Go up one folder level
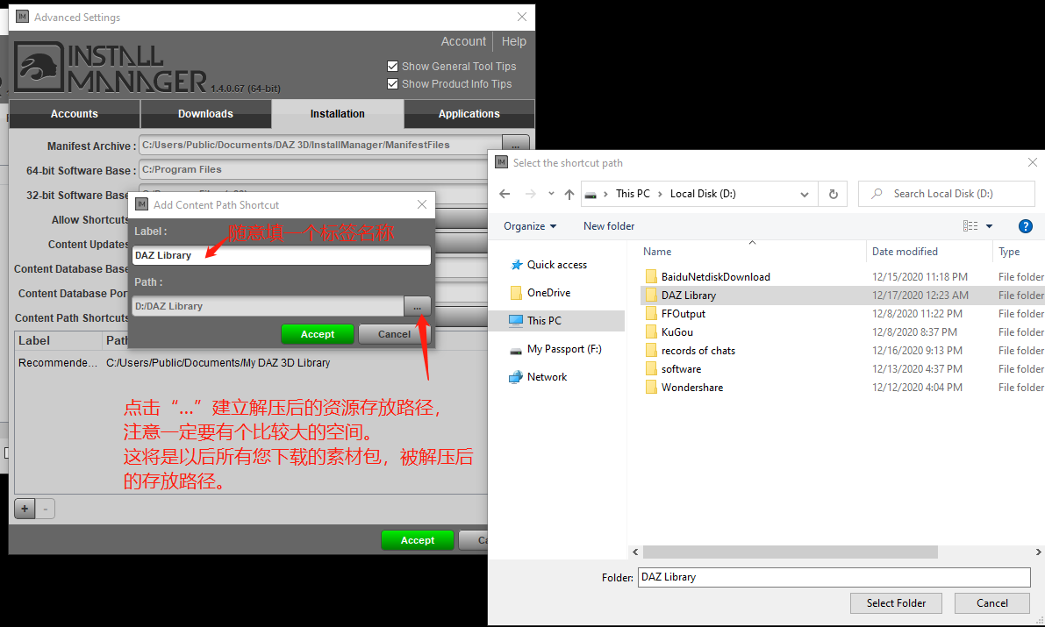The image size is (1045, 627). pos(569,194)
